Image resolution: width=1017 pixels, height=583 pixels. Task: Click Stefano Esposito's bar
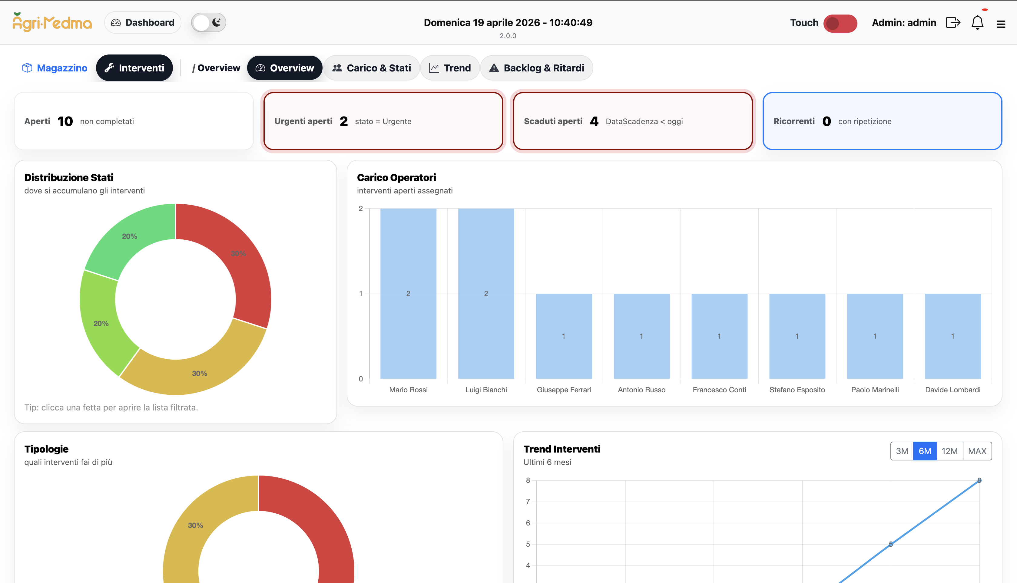click(x=797, y=336)
